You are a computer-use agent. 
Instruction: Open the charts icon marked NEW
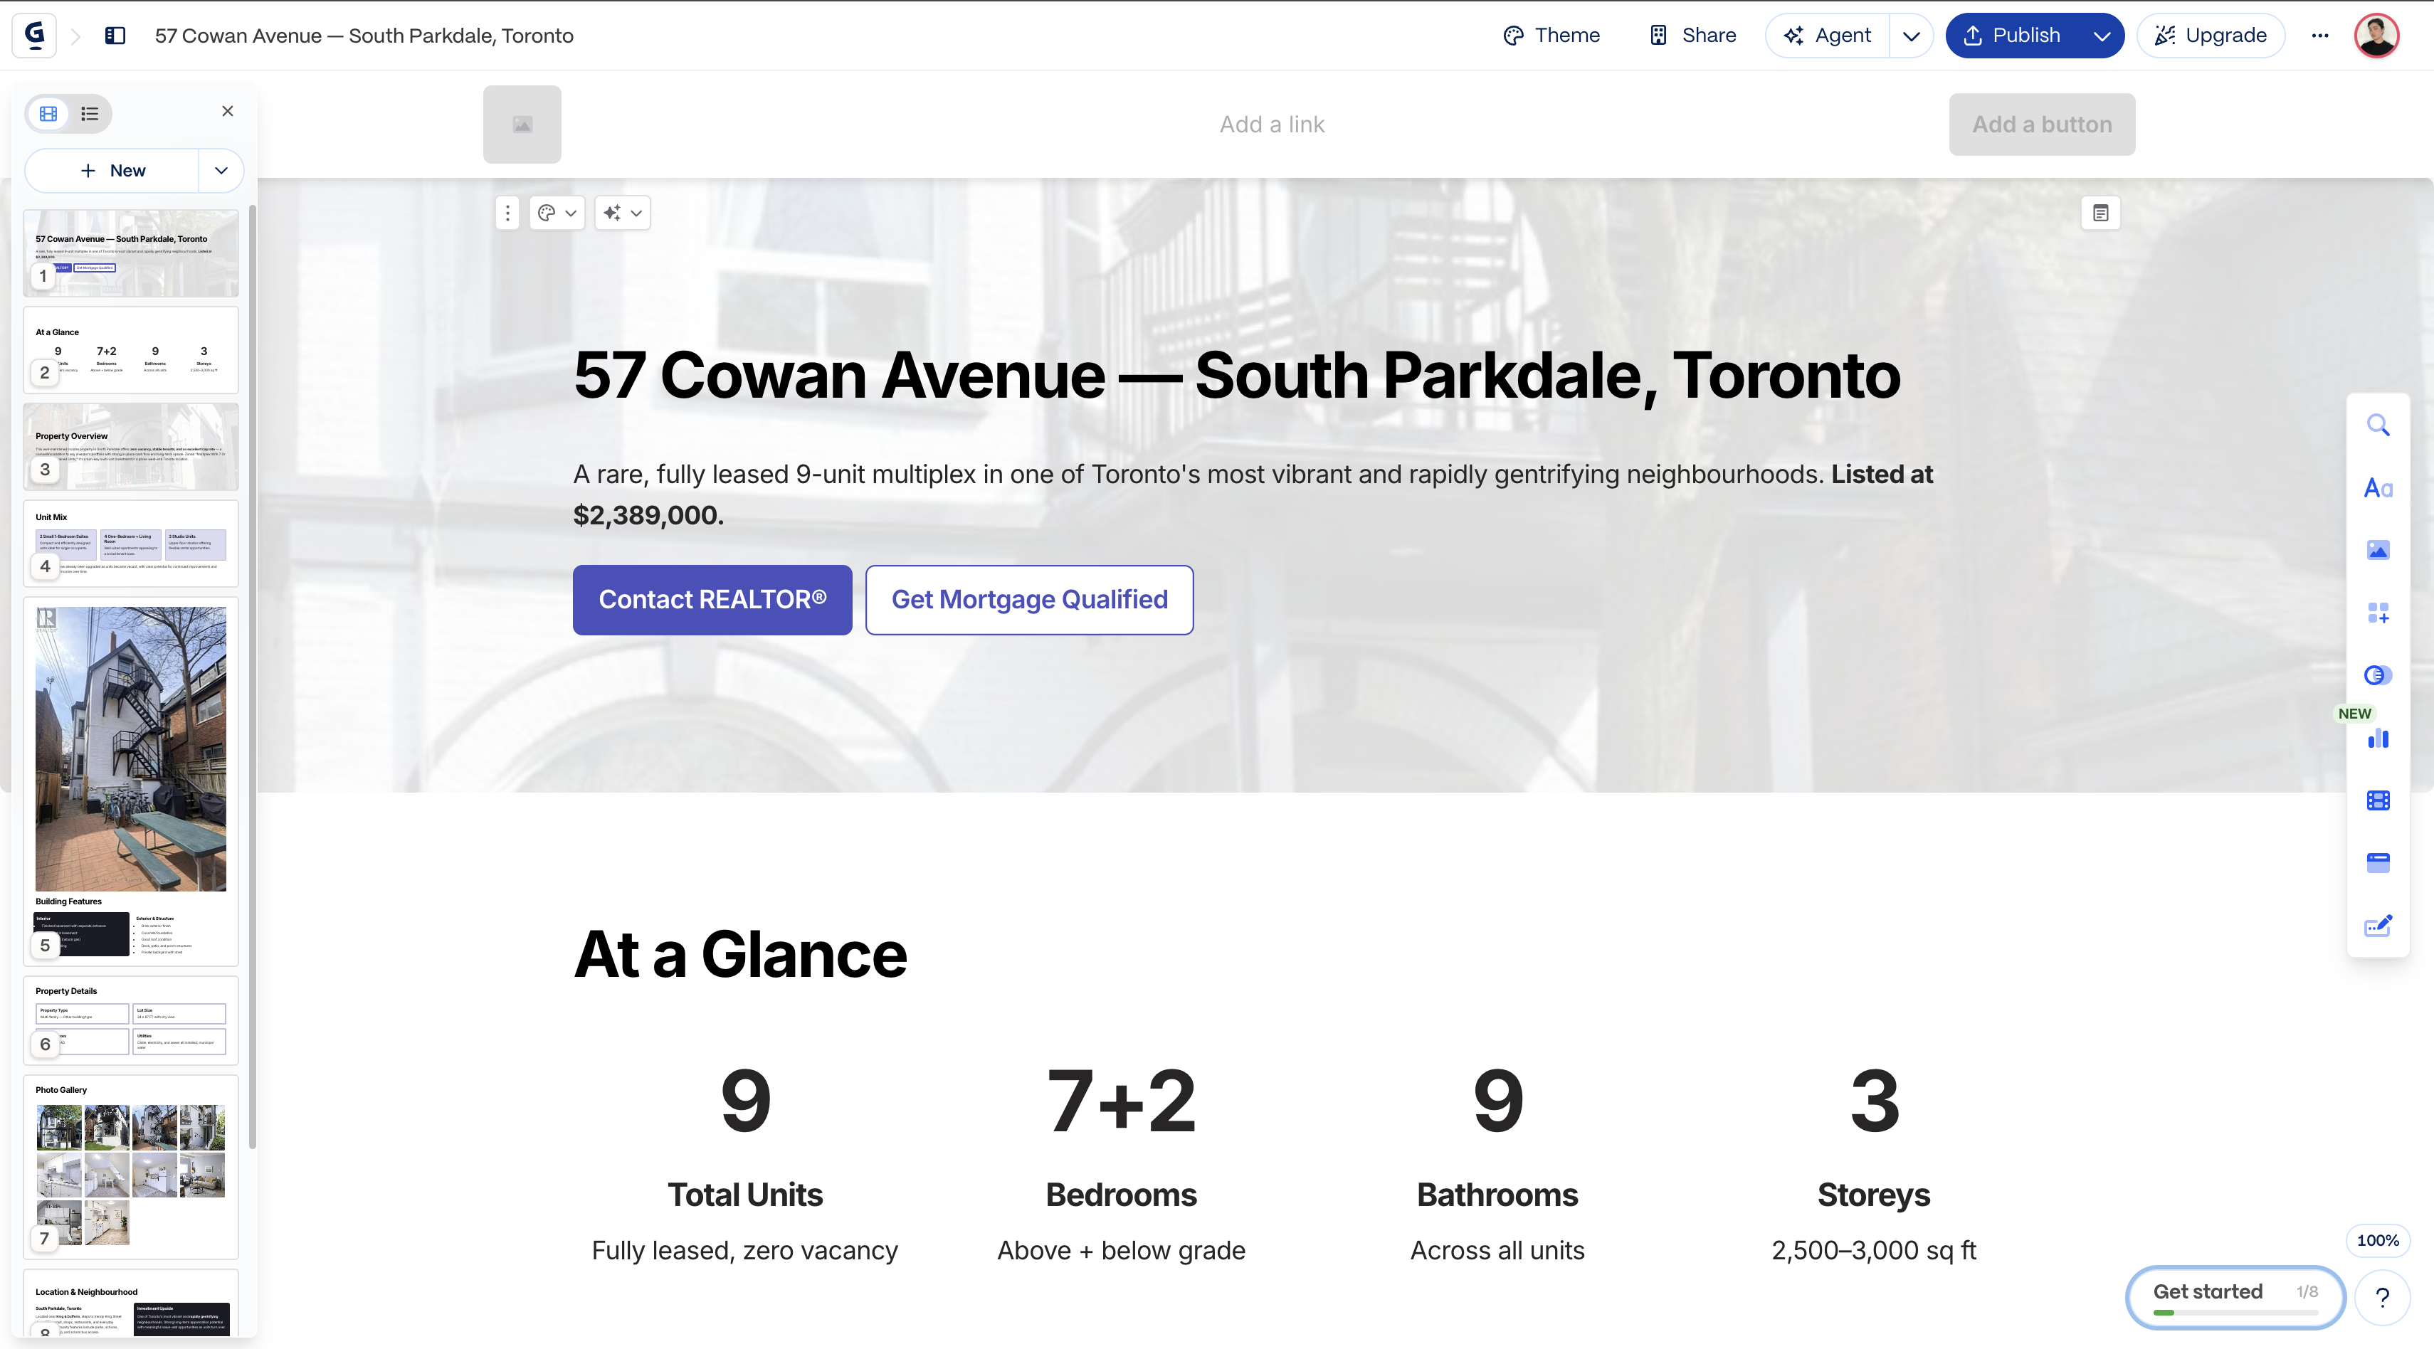[x=2377, y=739]
